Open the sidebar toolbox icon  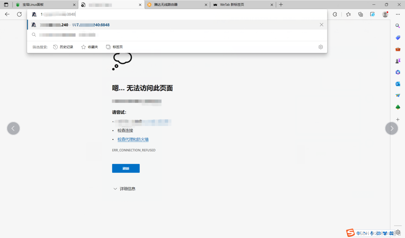tap(398, 49)
